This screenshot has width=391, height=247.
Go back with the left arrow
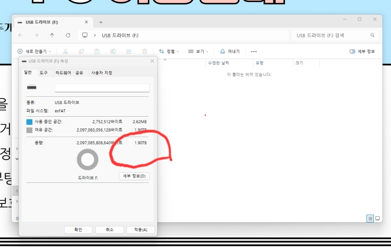pos(21,35)
